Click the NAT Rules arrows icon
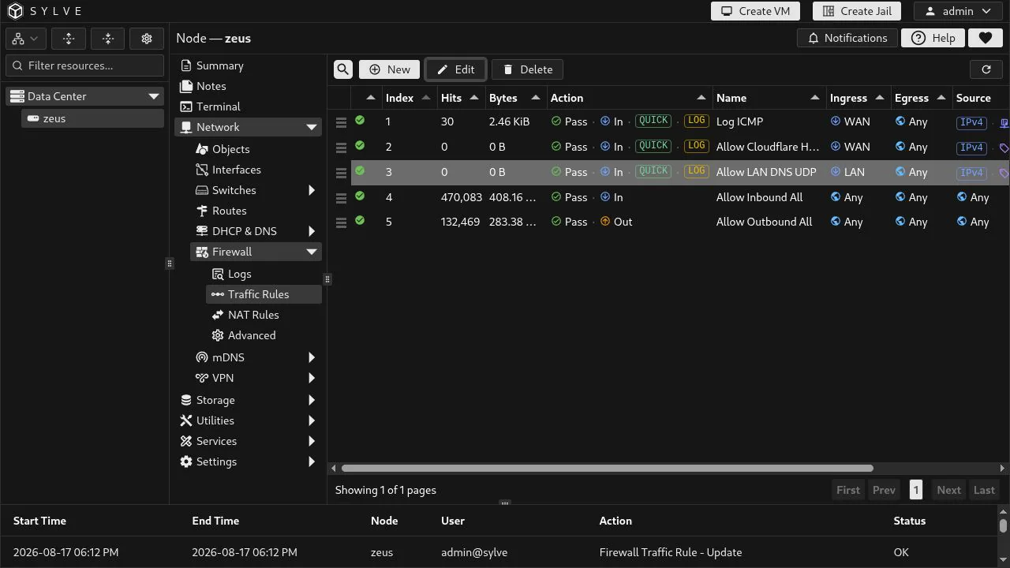This screenshot has width=1010, height=568. (218, 315)
